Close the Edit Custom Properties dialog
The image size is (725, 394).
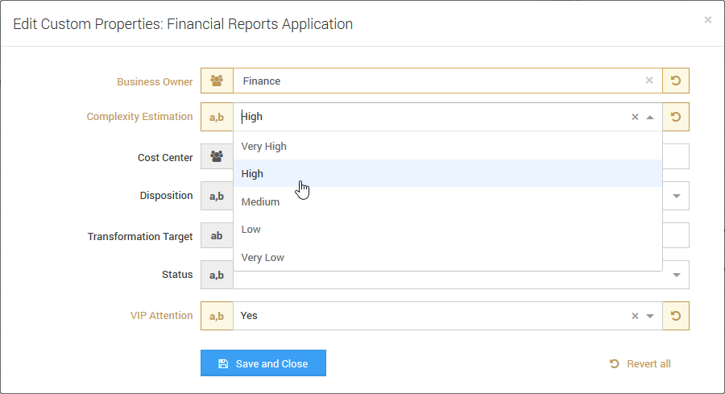(x=708, y=19)
